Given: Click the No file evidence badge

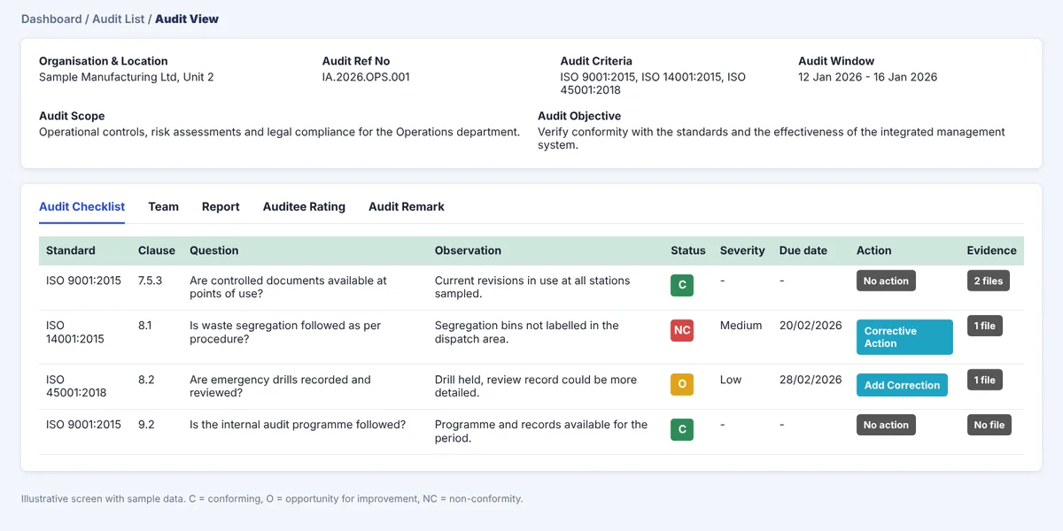Looking at the screenshot, I should click(989, 425).
